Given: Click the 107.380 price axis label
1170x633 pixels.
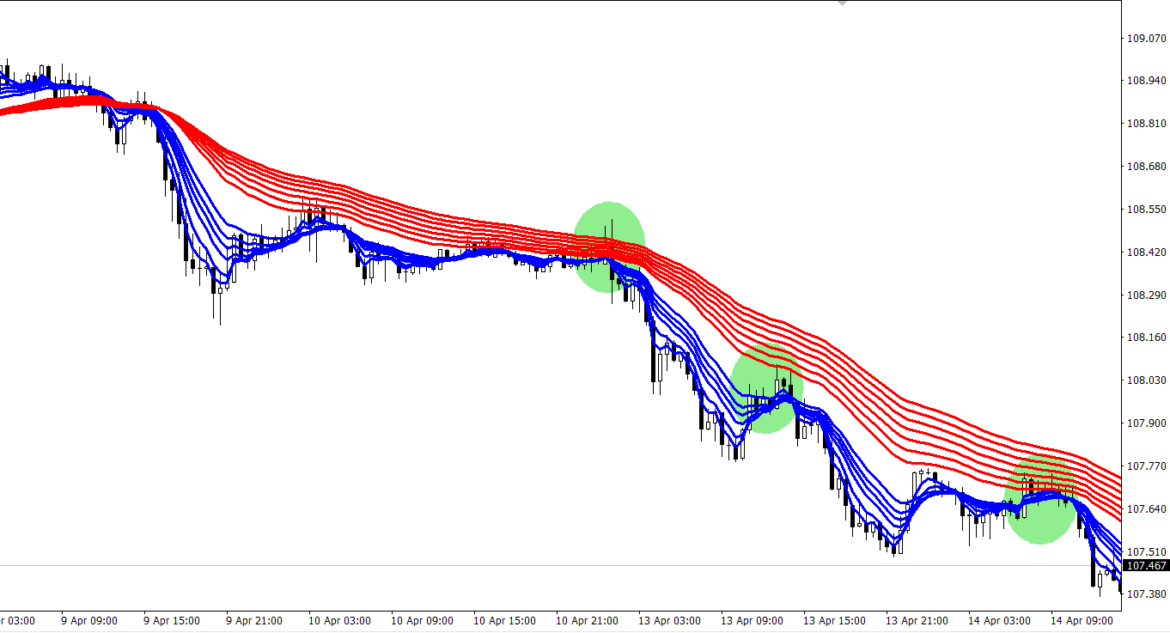Looking at the screenshot, I should point(1146,594).
